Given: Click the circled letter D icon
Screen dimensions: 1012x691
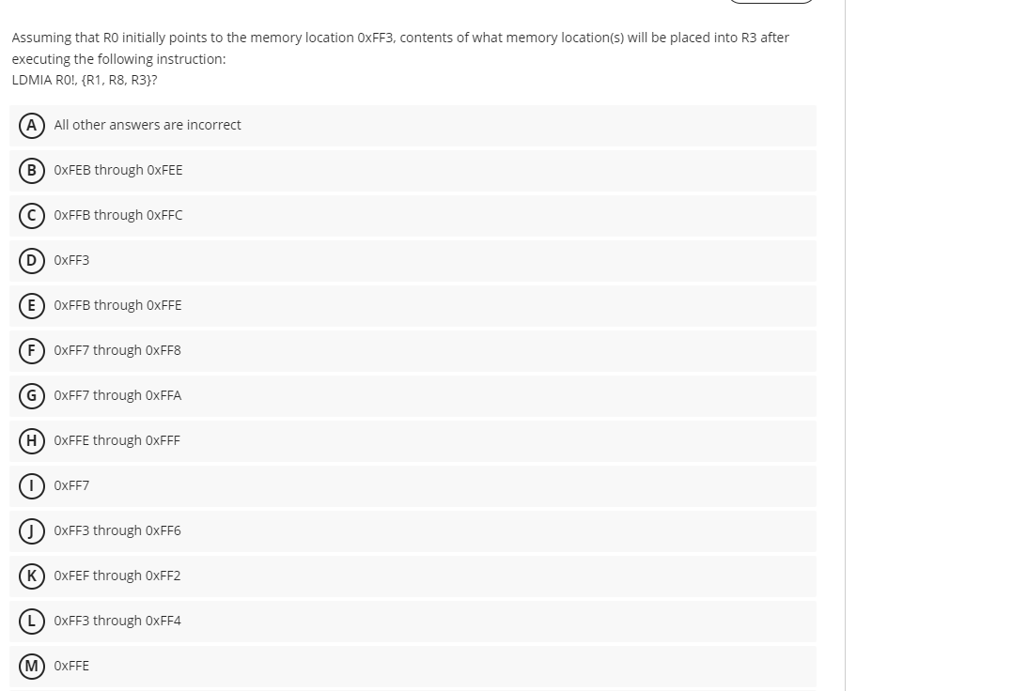Looking at the screenshot, I should coord(32,260).
